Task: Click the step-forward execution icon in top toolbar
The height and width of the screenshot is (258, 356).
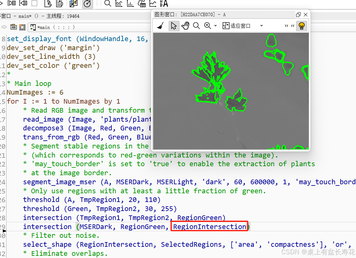Action: [x=11, y=3]
